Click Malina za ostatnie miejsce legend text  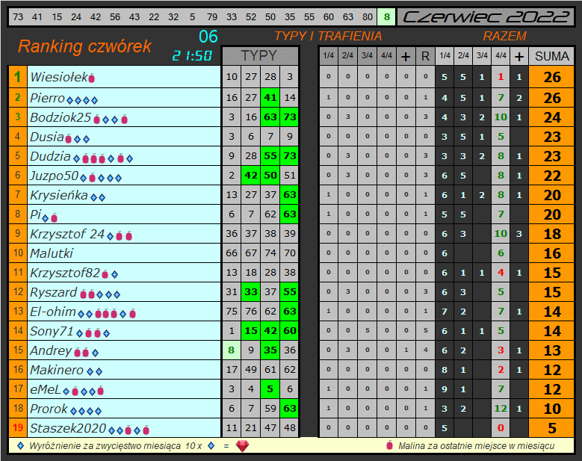476,446
